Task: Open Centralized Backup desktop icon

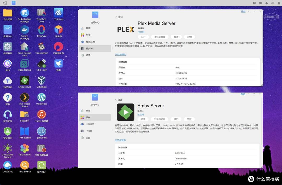Action: [8, 148]
